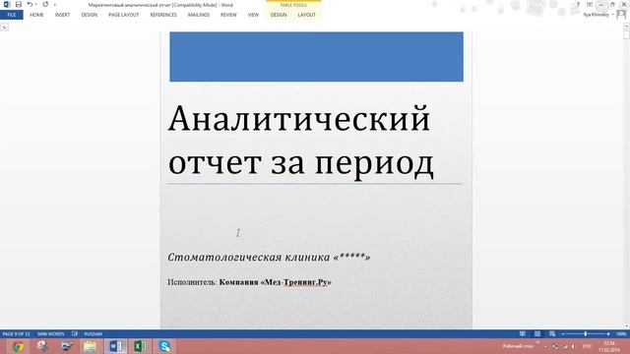
Task: Click the Word application icon in title bar
Action: [7, 4]
